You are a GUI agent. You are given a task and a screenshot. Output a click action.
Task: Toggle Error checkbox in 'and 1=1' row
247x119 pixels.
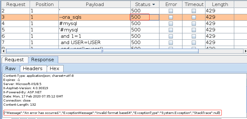click(x=171, y=36)
